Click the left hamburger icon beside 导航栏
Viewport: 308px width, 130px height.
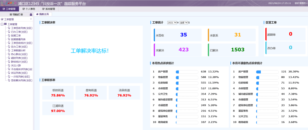click(x=11, y=15)
